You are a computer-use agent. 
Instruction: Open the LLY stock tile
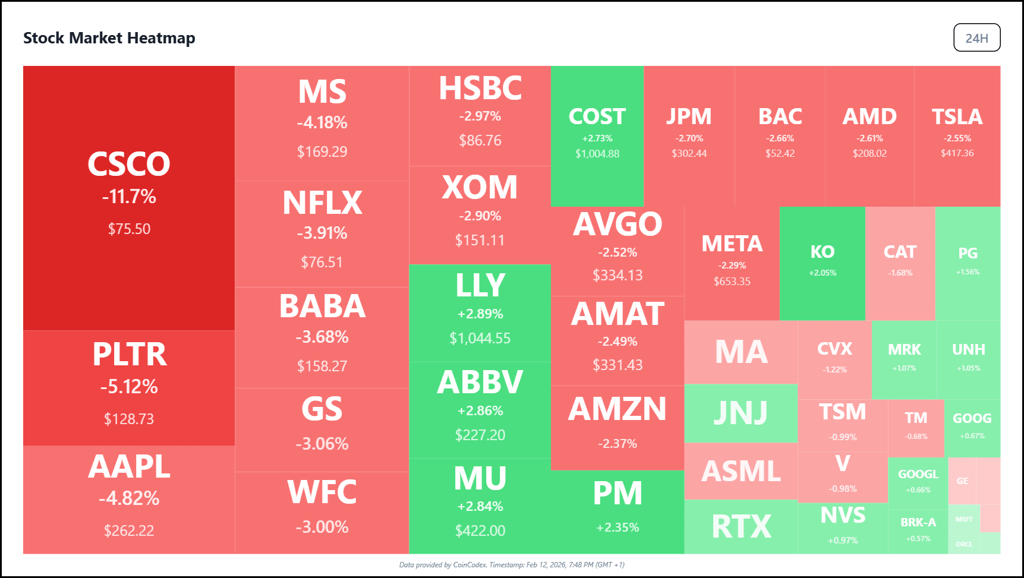(x=480, y=313)
